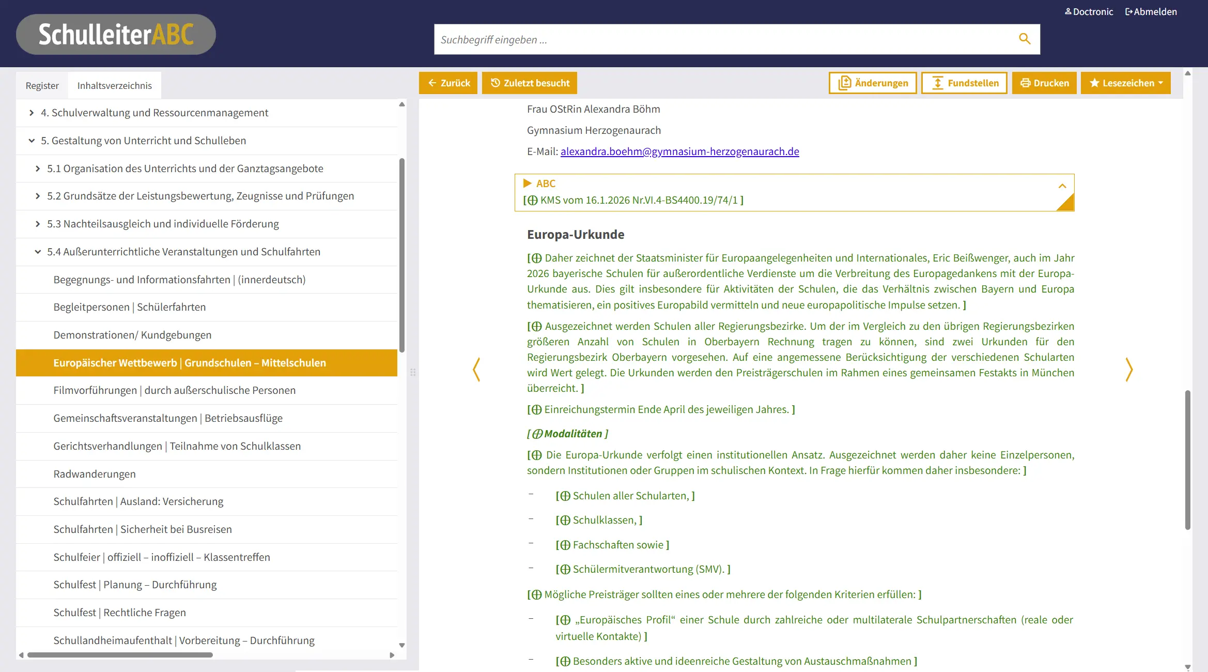Collapse the ABC info box chevron
This screenshot has width=1208, height=672.
pyautogui.click(x=1062, y=186)
